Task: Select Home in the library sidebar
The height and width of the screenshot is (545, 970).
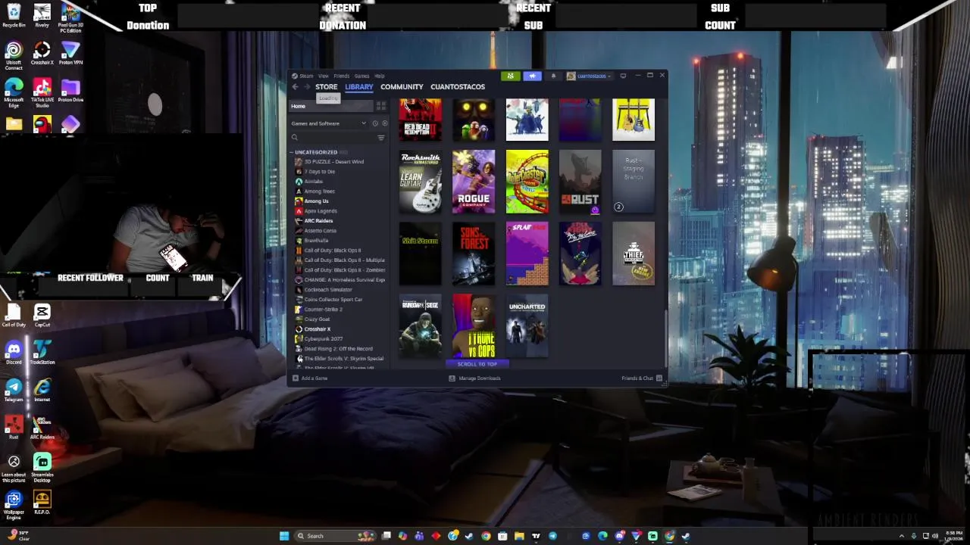Action: 331,106
